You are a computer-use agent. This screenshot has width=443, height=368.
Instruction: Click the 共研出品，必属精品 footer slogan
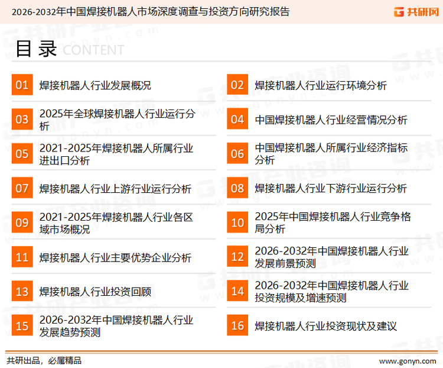coord(44,360)
